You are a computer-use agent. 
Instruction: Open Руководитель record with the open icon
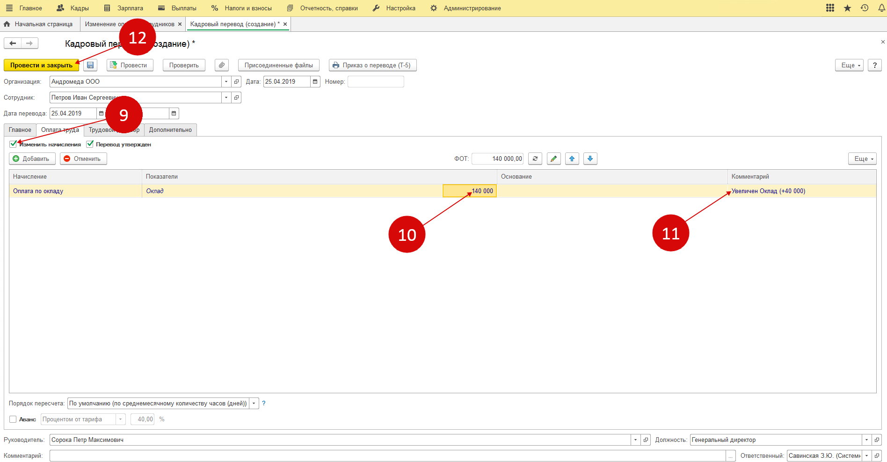[x=646, y=440]
